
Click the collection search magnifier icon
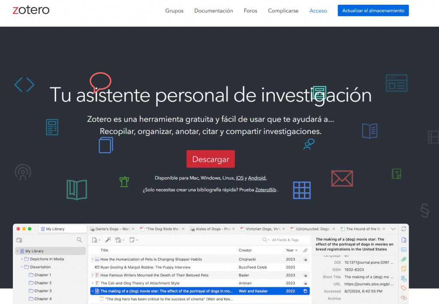[x=79, y=240]
